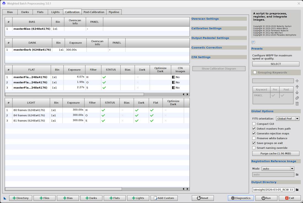
Task: Click the Reset button
Action: tap(203, 198)
